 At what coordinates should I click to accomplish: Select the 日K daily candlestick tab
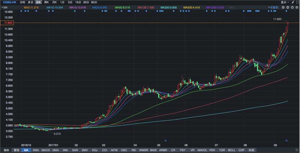coord(38,2)
